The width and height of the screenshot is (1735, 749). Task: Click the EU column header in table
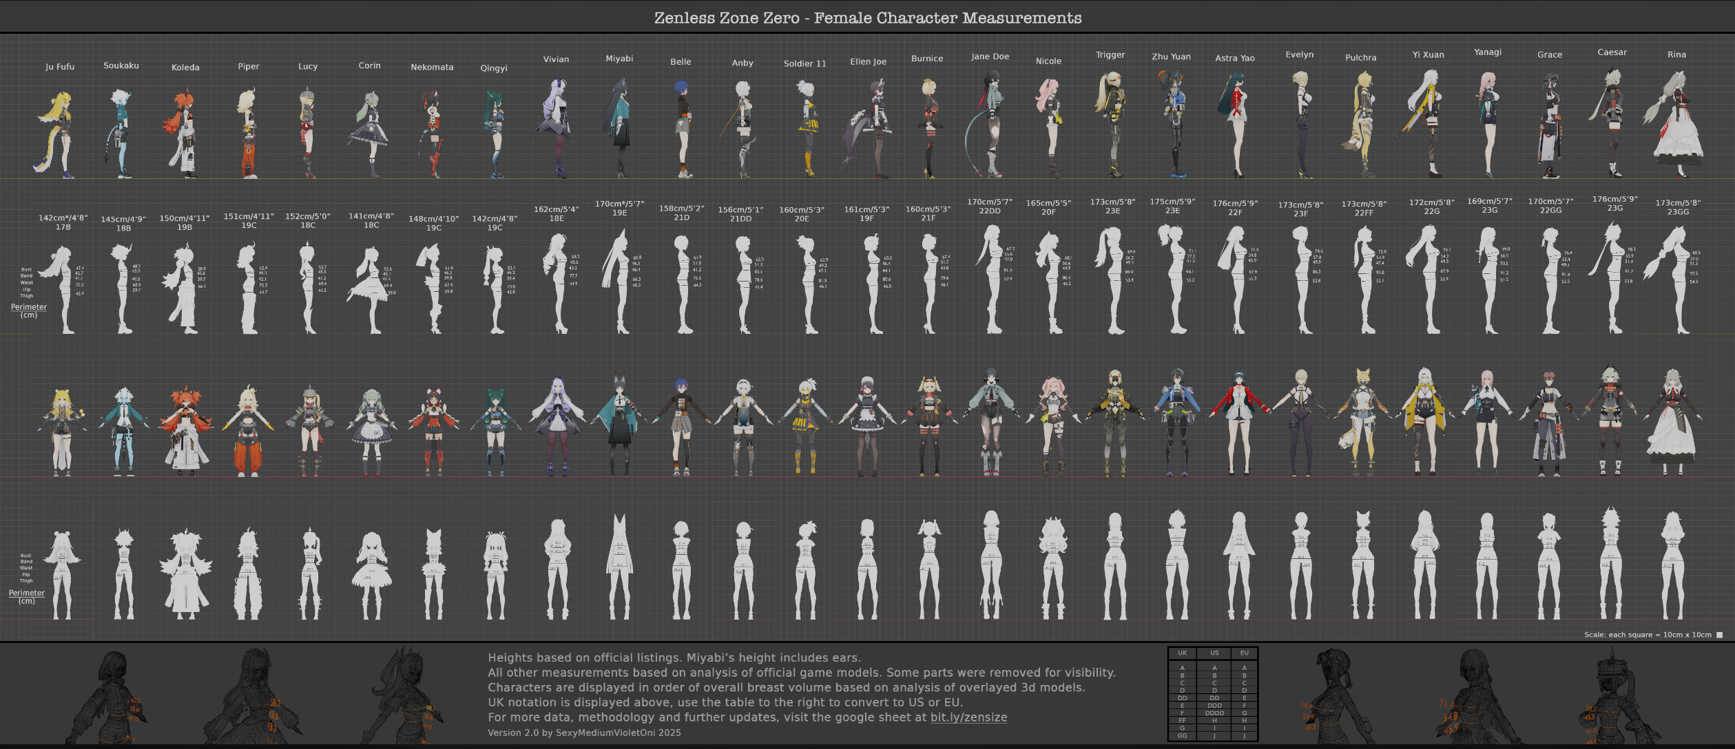coord(1244,653)
